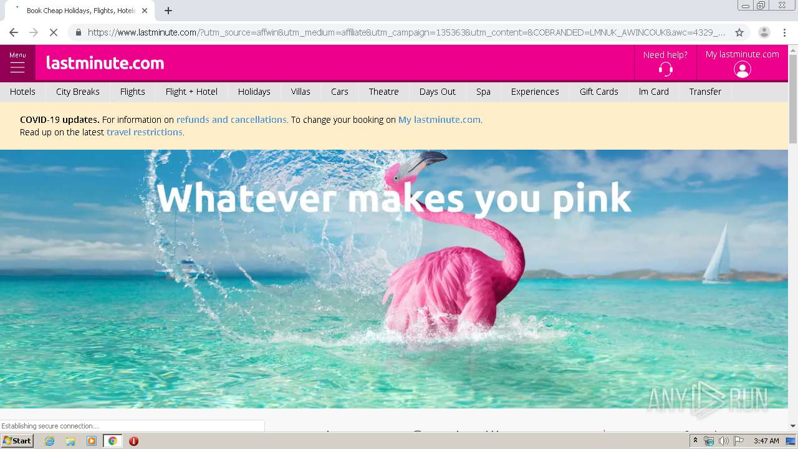This screenshot has height=449, width=798.
Task: Open Hotels navigation item
Action: (x=22, y=92)
